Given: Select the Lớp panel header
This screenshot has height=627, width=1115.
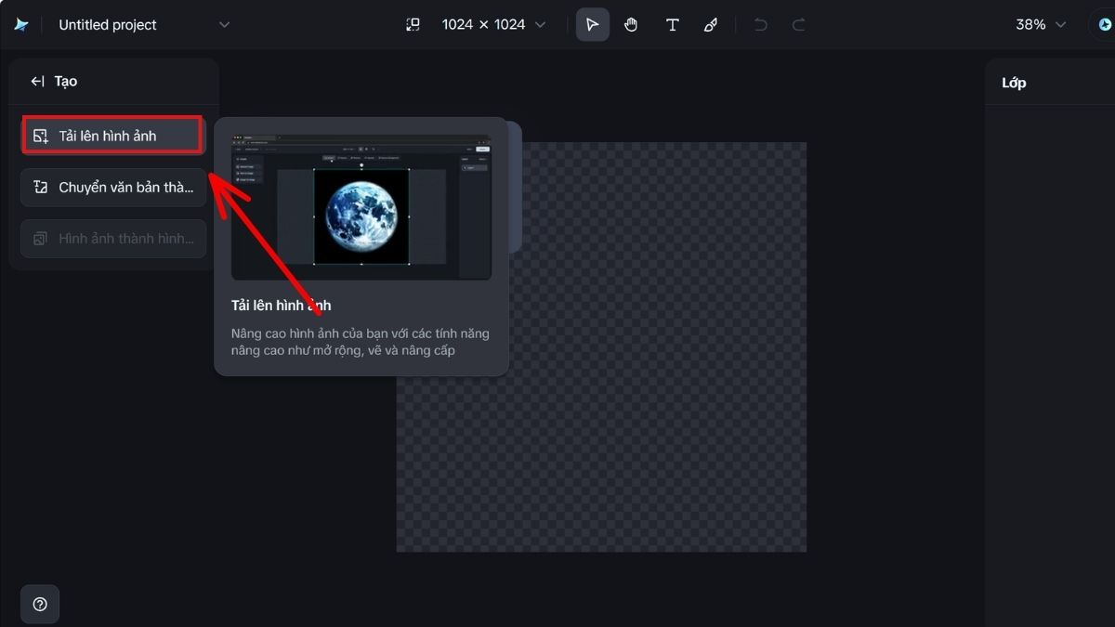Looking at the screenshot, I should click(x=1014, y=83).
